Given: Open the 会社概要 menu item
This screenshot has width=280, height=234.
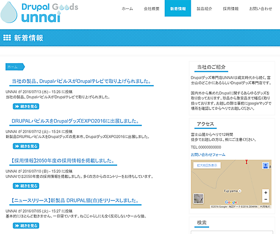Looking at the screenshot, I should [151, 8].
